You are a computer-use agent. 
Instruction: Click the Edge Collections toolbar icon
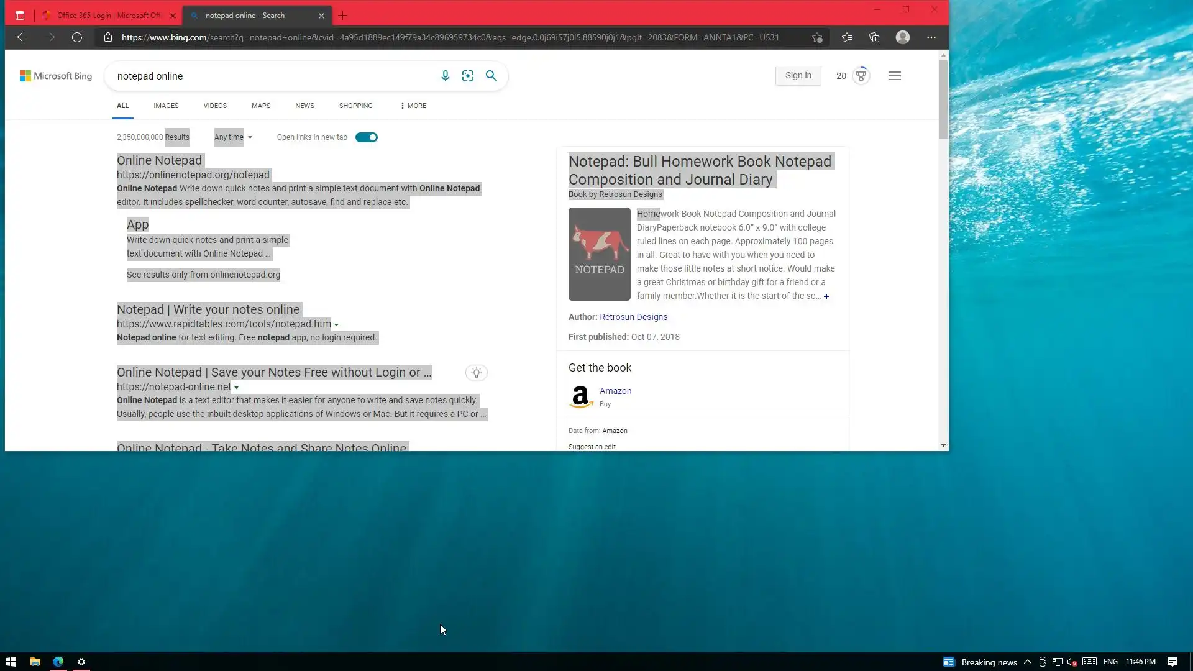(874, 37)
